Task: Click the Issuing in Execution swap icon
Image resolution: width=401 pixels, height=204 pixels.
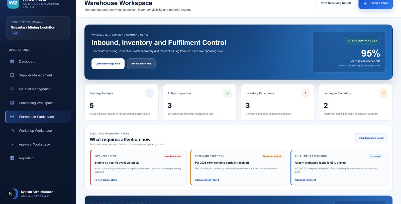Action: 383,93
